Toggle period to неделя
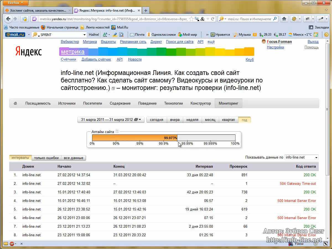 click(192, 120)
